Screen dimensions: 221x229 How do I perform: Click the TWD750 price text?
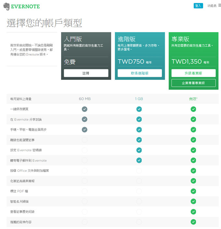click(131, 62)
